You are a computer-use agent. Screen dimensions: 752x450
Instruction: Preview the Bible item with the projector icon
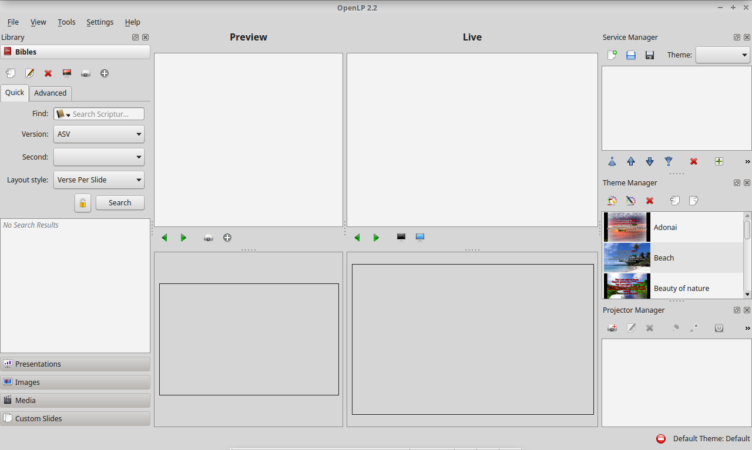click(x=86, y=73)
